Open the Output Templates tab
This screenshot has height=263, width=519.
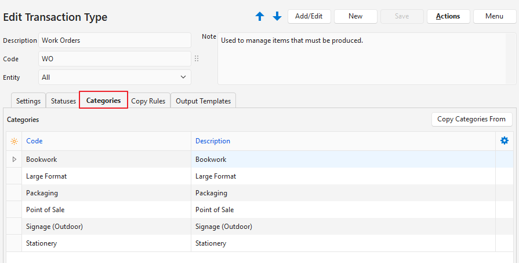point(203,101)
